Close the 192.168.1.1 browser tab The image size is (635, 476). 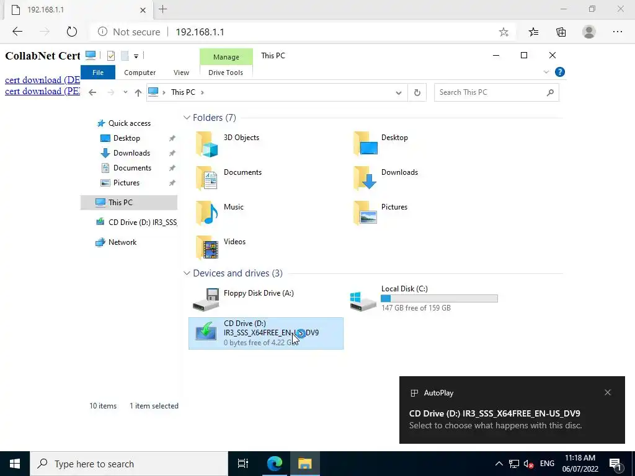coord(143,10)
